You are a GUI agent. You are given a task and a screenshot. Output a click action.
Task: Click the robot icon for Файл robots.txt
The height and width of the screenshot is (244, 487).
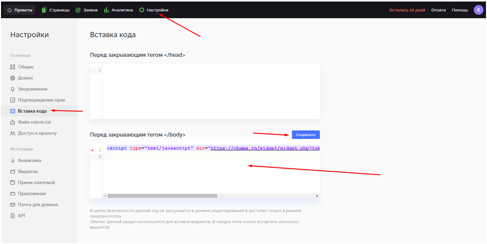tap(13, 122)
